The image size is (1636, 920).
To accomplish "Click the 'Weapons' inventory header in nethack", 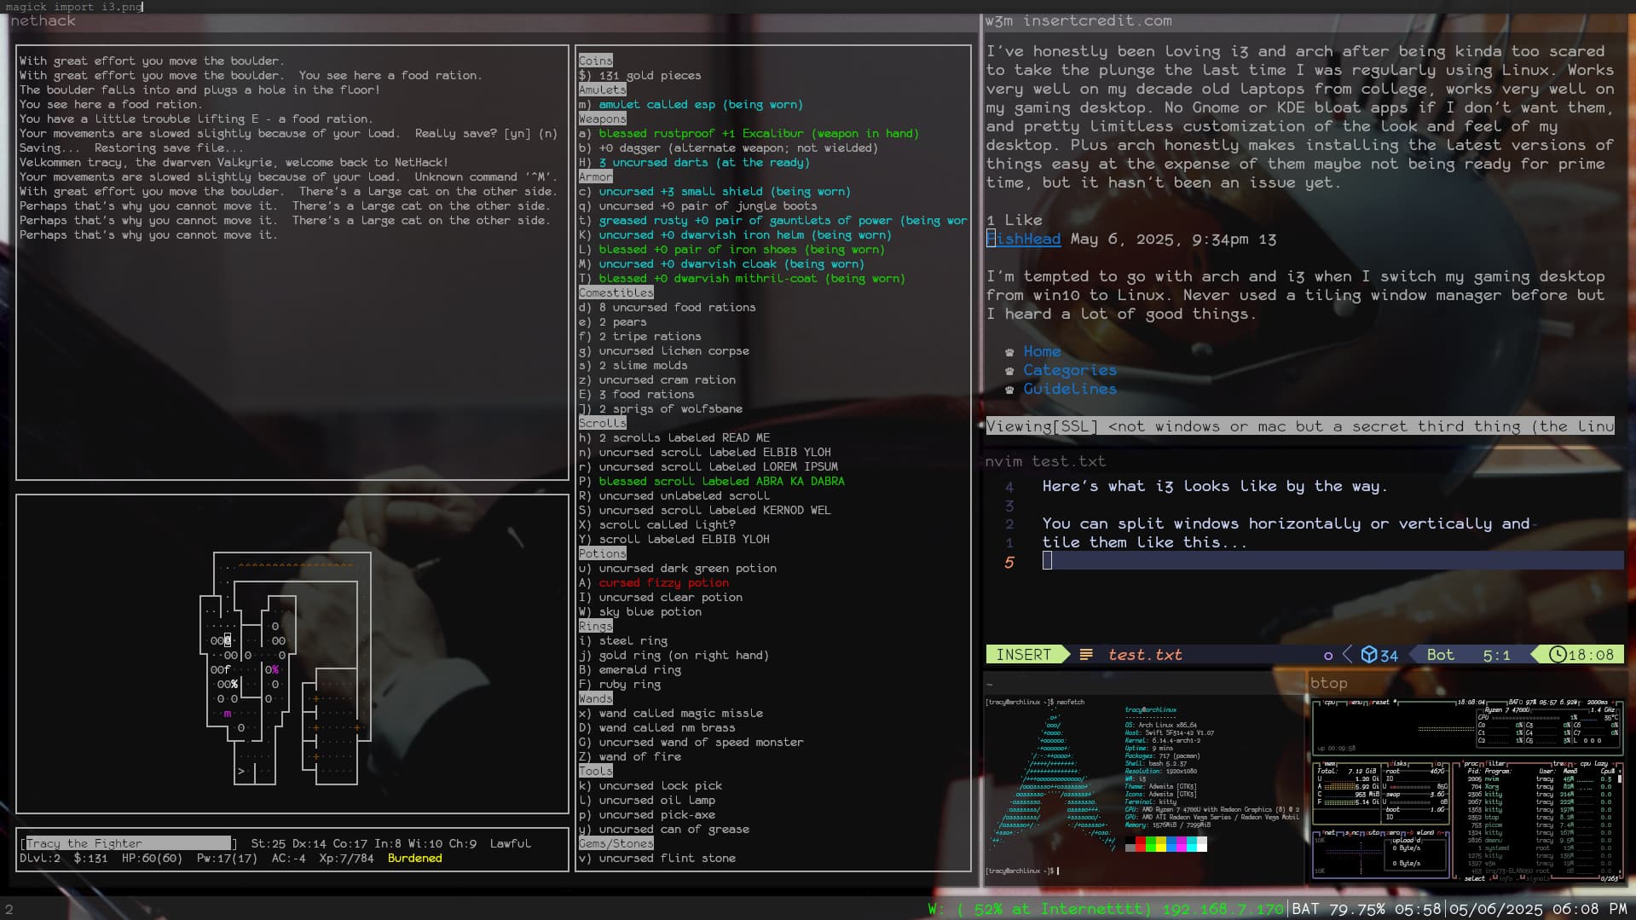I will [602, 119].
